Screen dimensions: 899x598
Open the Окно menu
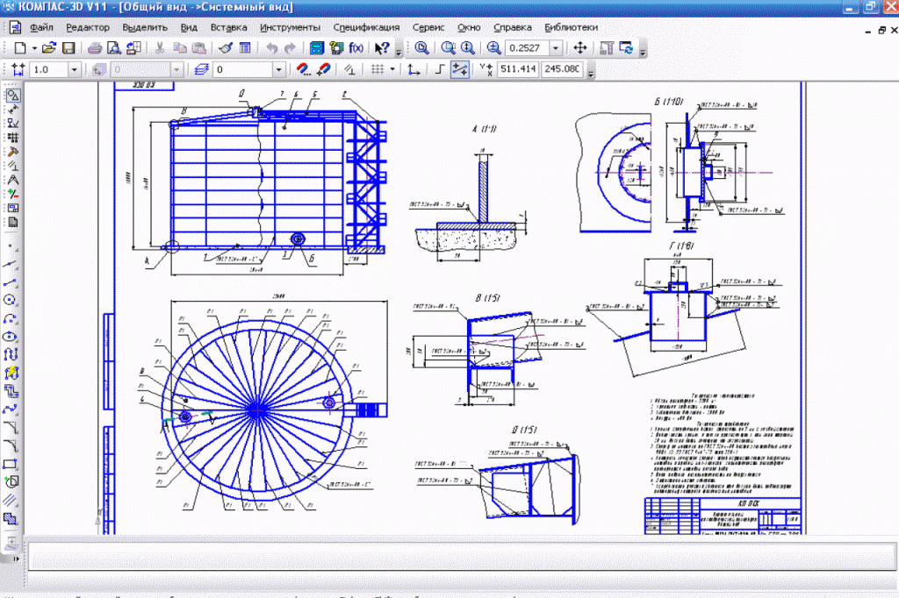click(x=469, y=27)
